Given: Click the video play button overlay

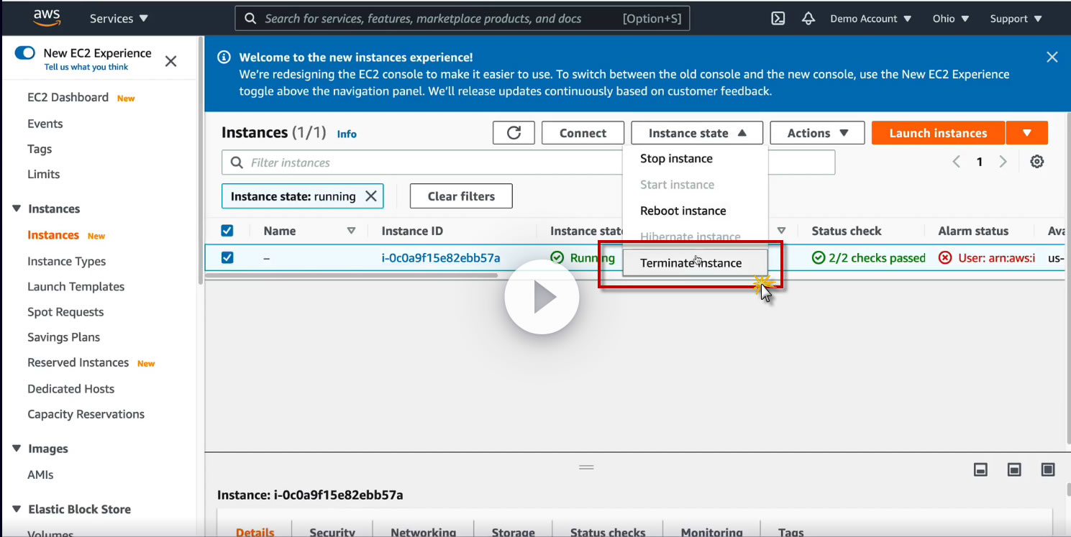Looking at the screenshot, I should (x=542, y=298).
